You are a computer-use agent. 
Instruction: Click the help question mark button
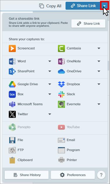pyautogui.click(x=101, y=175)
